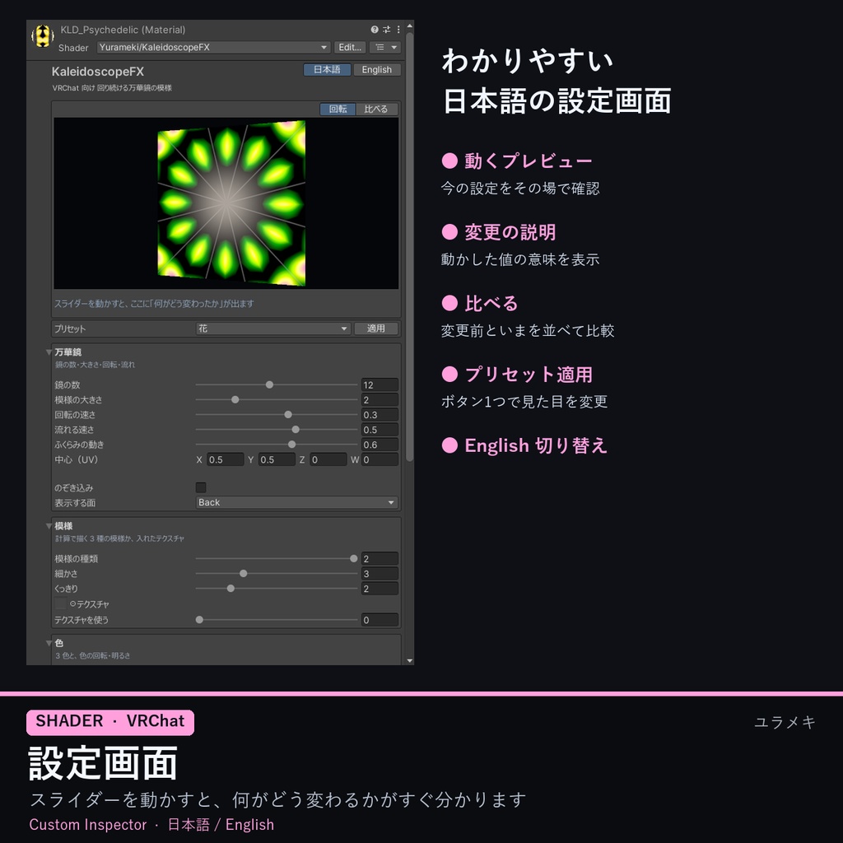Click the 適用 apply preset button
This screenshot has width=843, height=843.
[x=376, y=328]
